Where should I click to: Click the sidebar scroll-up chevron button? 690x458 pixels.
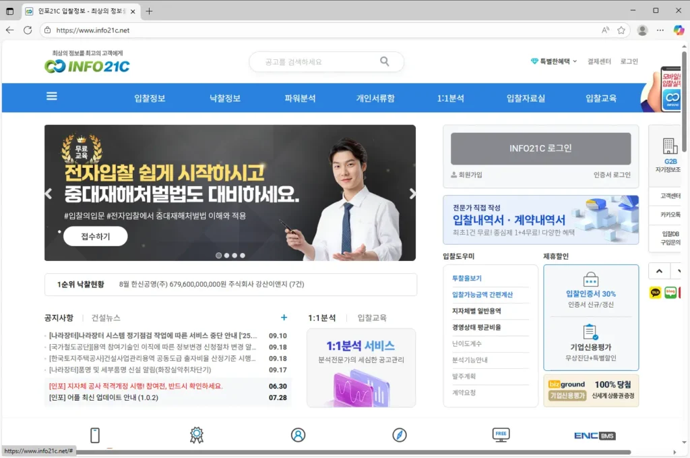[x=659, y=271]
